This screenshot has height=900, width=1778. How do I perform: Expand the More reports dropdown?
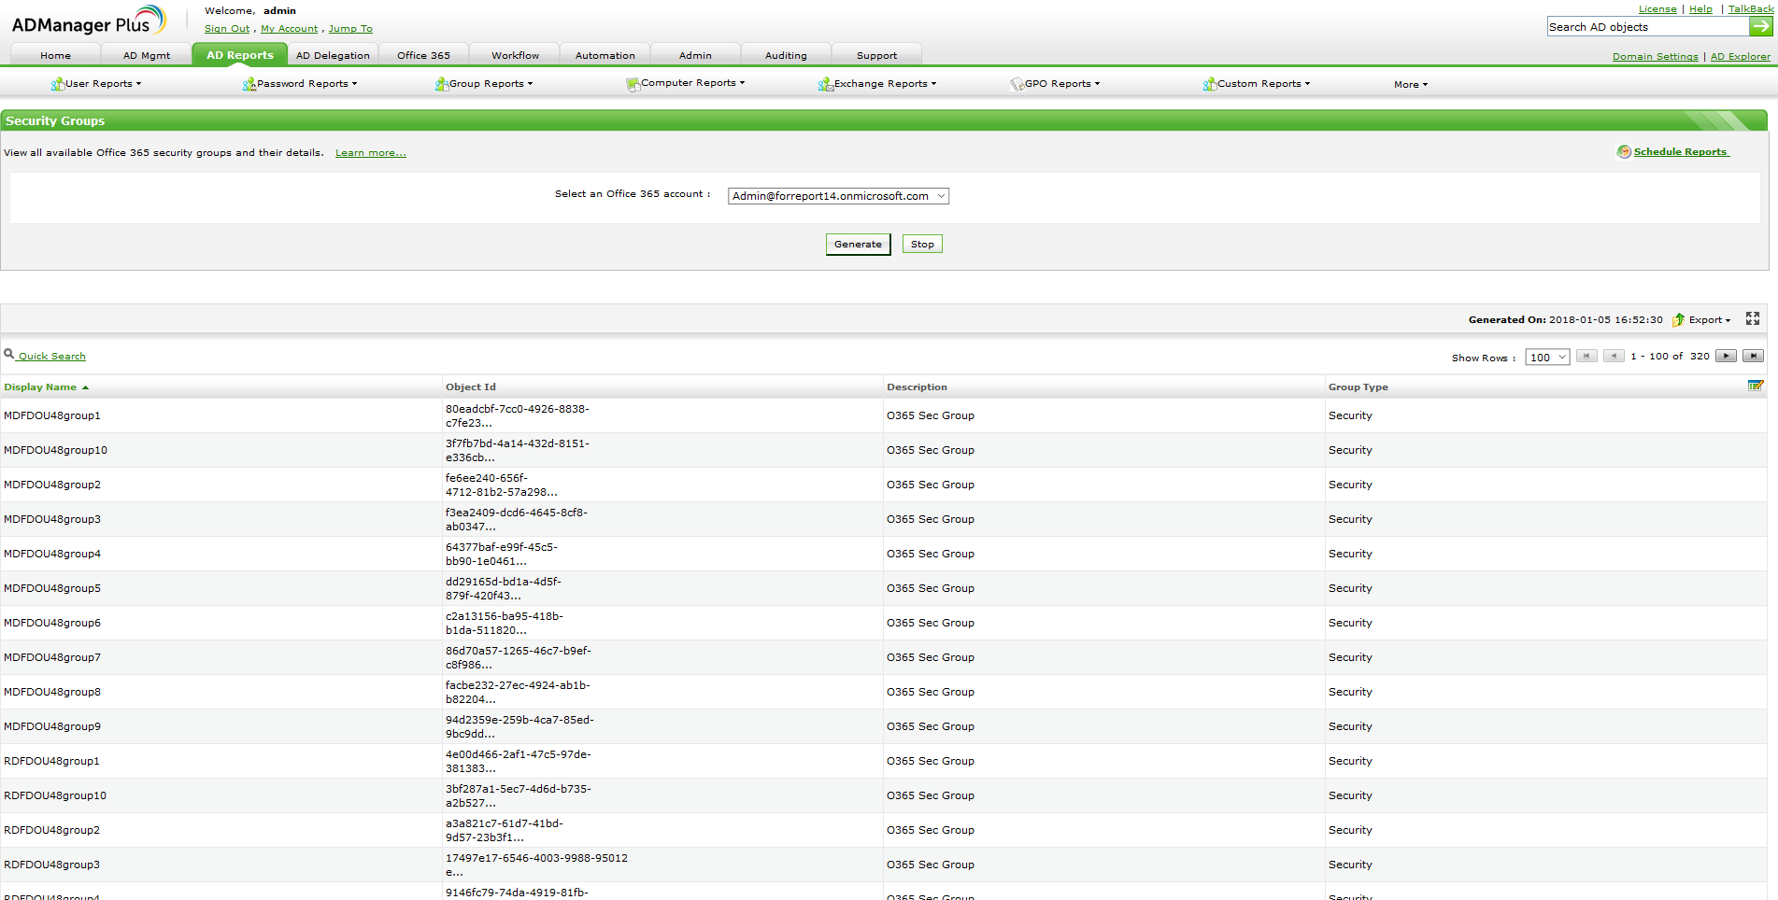pyautogui.click(x=1410, y=85)
